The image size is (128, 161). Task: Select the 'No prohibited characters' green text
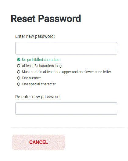[x=41, y=60]
